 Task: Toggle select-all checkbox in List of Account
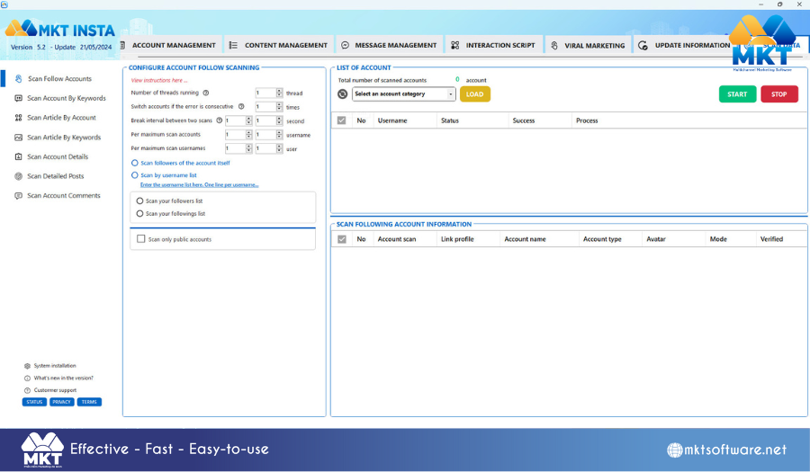coord(341,120)
